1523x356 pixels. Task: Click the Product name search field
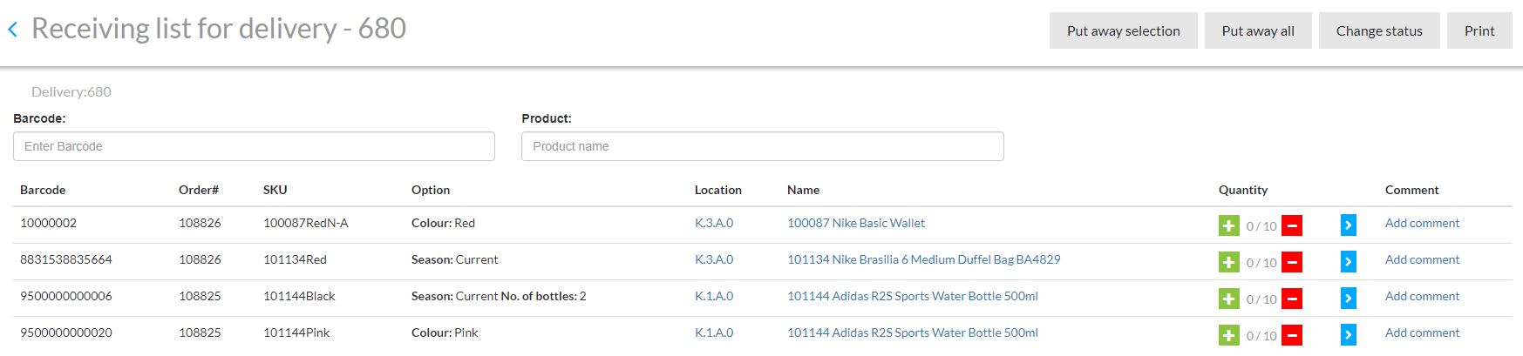(x=762, y=146)
